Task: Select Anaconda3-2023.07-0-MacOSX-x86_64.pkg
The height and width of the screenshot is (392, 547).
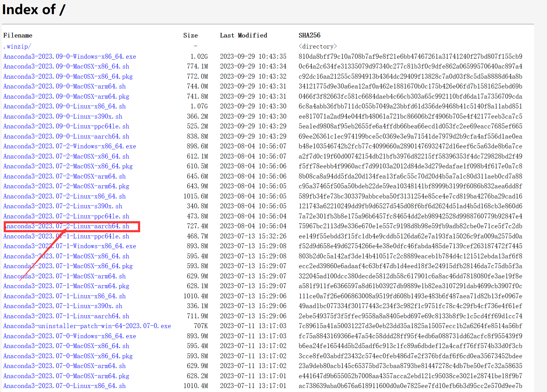Action: point(68,356)
